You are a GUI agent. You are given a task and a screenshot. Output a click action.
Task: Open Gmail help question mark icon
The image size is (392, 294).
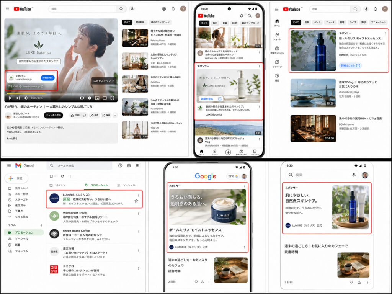coord(120,165)
